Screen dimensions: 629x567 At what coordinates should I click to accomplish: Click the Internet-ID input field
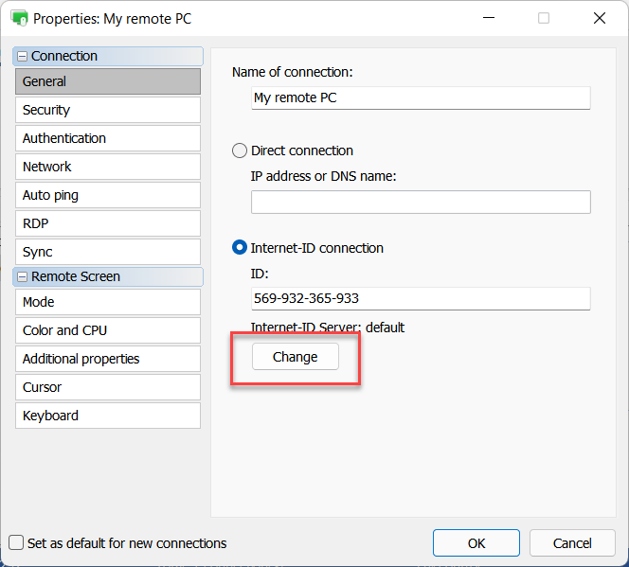[420, 298]
